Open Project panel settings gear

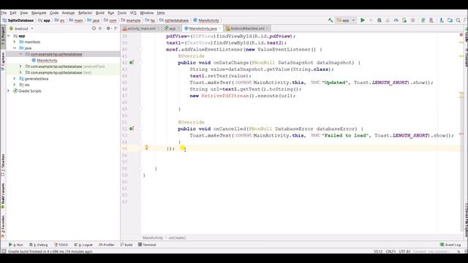108,28
